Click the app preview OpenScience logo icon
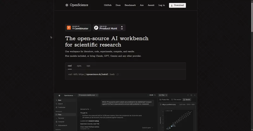The width and height of the screenshot is (253, 131). [x=59, y=96]
